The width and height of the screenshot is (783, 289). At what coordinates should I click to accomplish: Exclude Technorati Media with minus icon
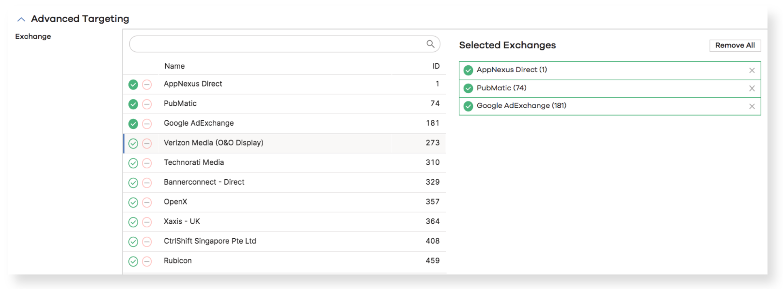tap(147, 163)
